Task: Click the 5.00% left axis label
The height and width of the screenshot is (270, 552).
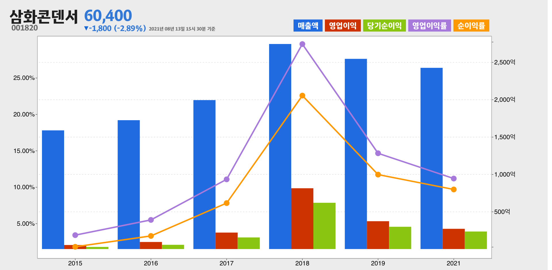Action: point(26,224)
